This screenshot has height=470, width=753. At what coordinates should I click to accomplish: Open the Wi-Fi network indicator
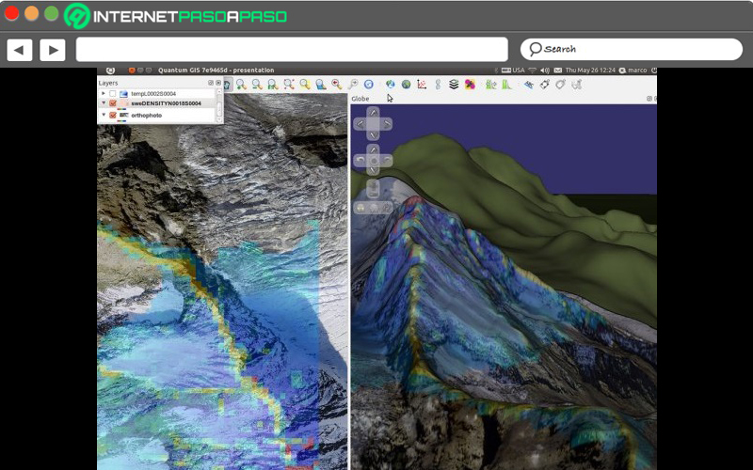pos(532,70)
